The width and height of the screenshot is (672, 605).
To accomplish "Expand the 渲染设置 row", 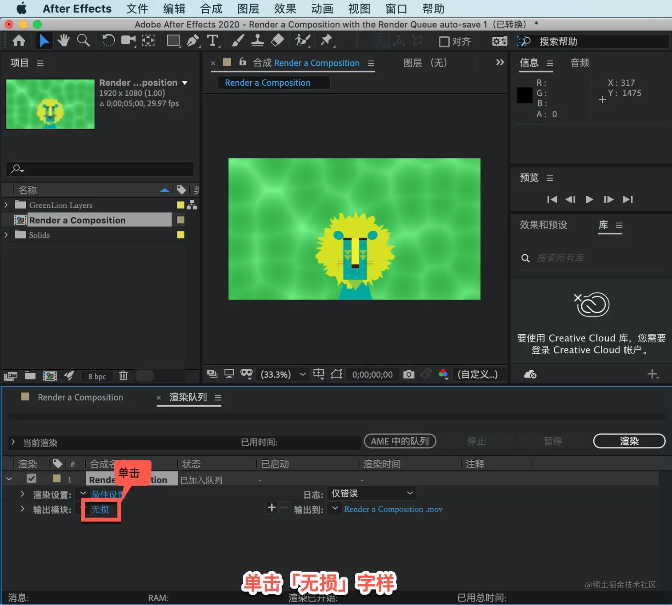I will (x=23, y=494).
